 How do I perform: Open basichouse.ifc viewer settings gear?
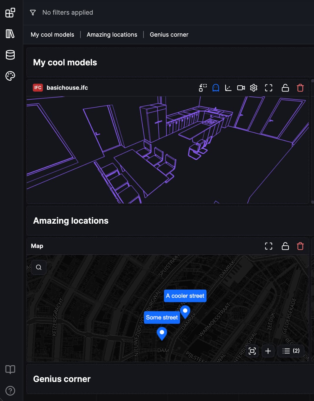[254, 88]
